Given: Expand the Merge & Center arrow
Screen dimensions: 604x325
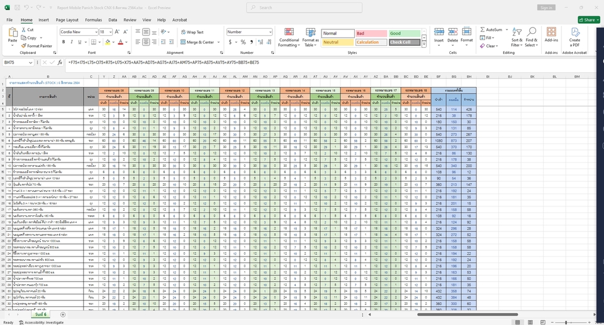Looking at the screenshot, I should (218, 42).
